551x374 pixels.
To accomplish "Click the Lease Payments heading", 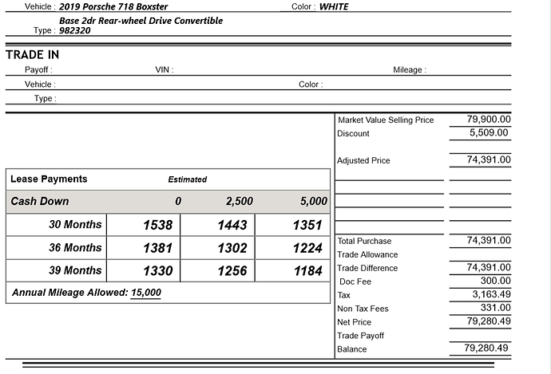I will [49, 179].
